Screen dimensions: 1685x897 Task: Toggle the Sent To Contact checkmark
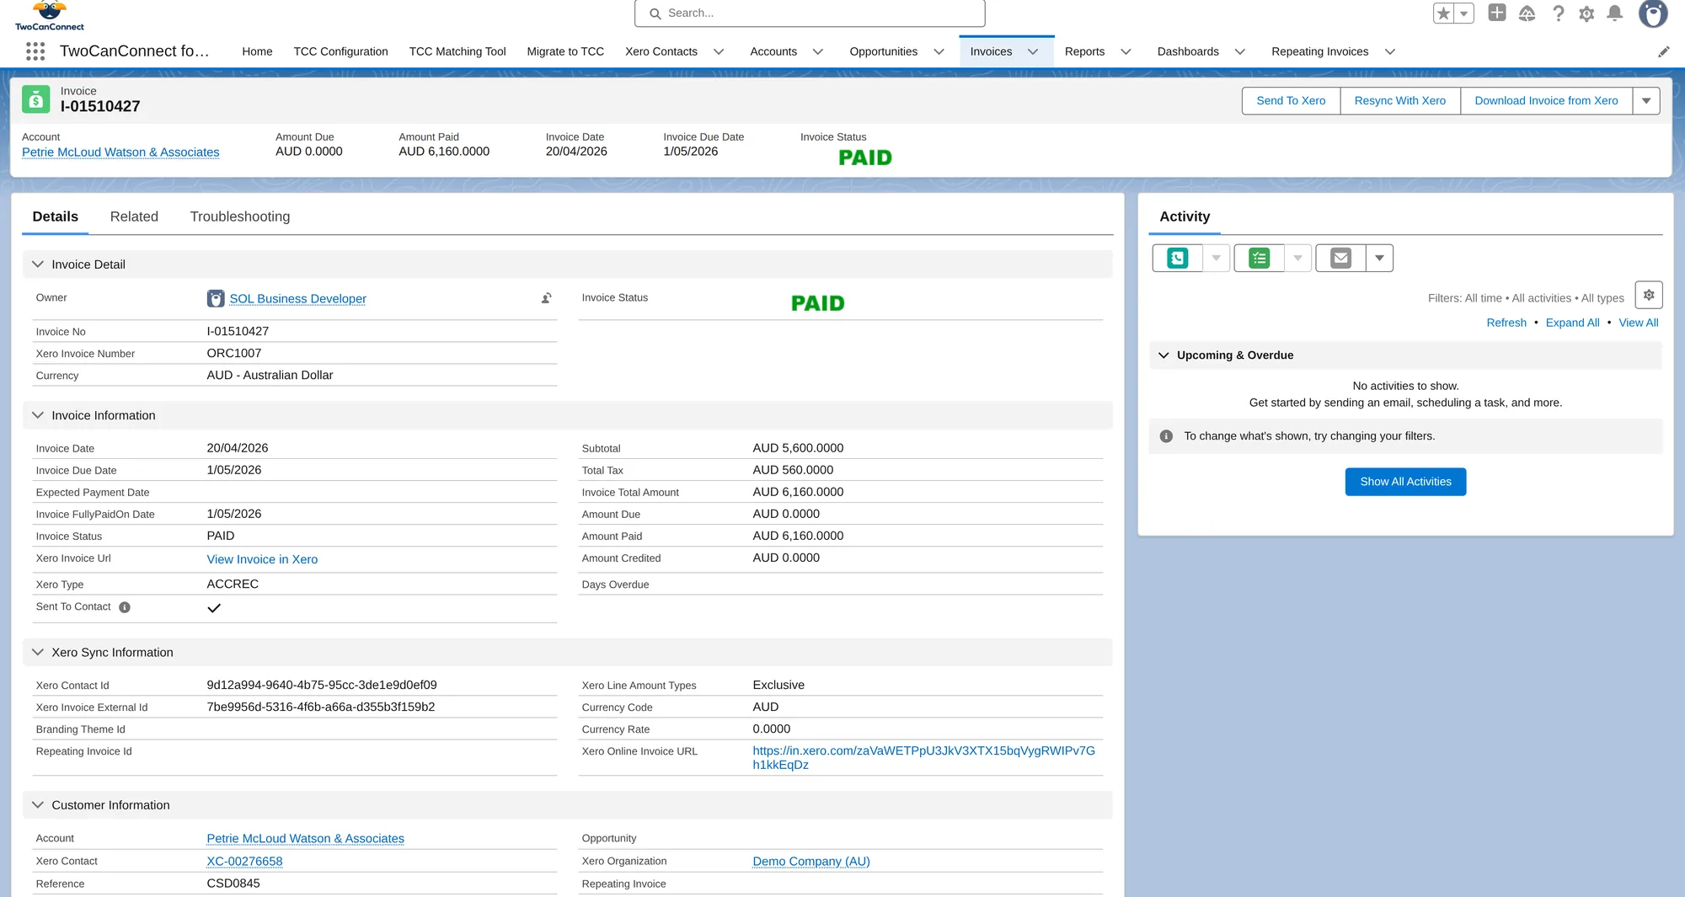[x=214, y=608]
